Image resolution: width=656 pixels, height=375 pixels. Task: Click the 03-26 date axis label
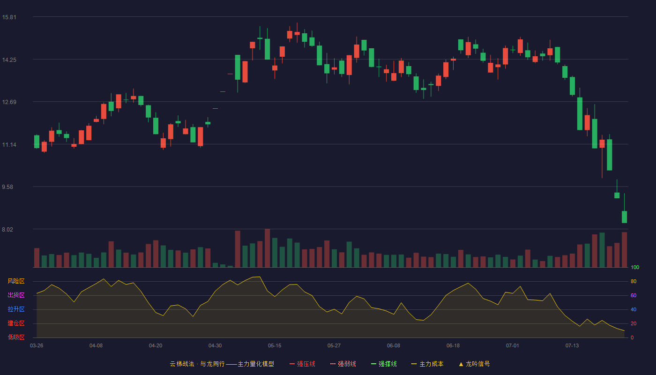click(x=37, y=345)
